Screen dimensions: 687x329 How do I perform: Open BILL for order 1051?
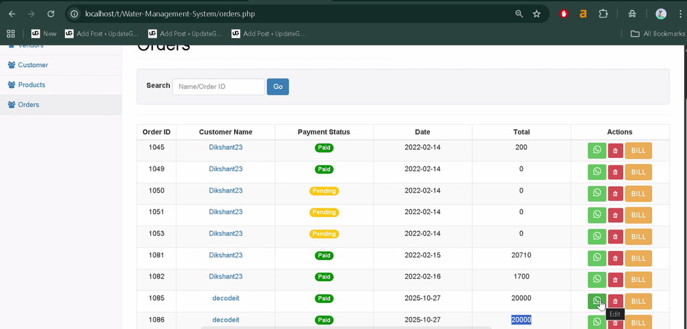pyautogui.click(x=639, y=216)
